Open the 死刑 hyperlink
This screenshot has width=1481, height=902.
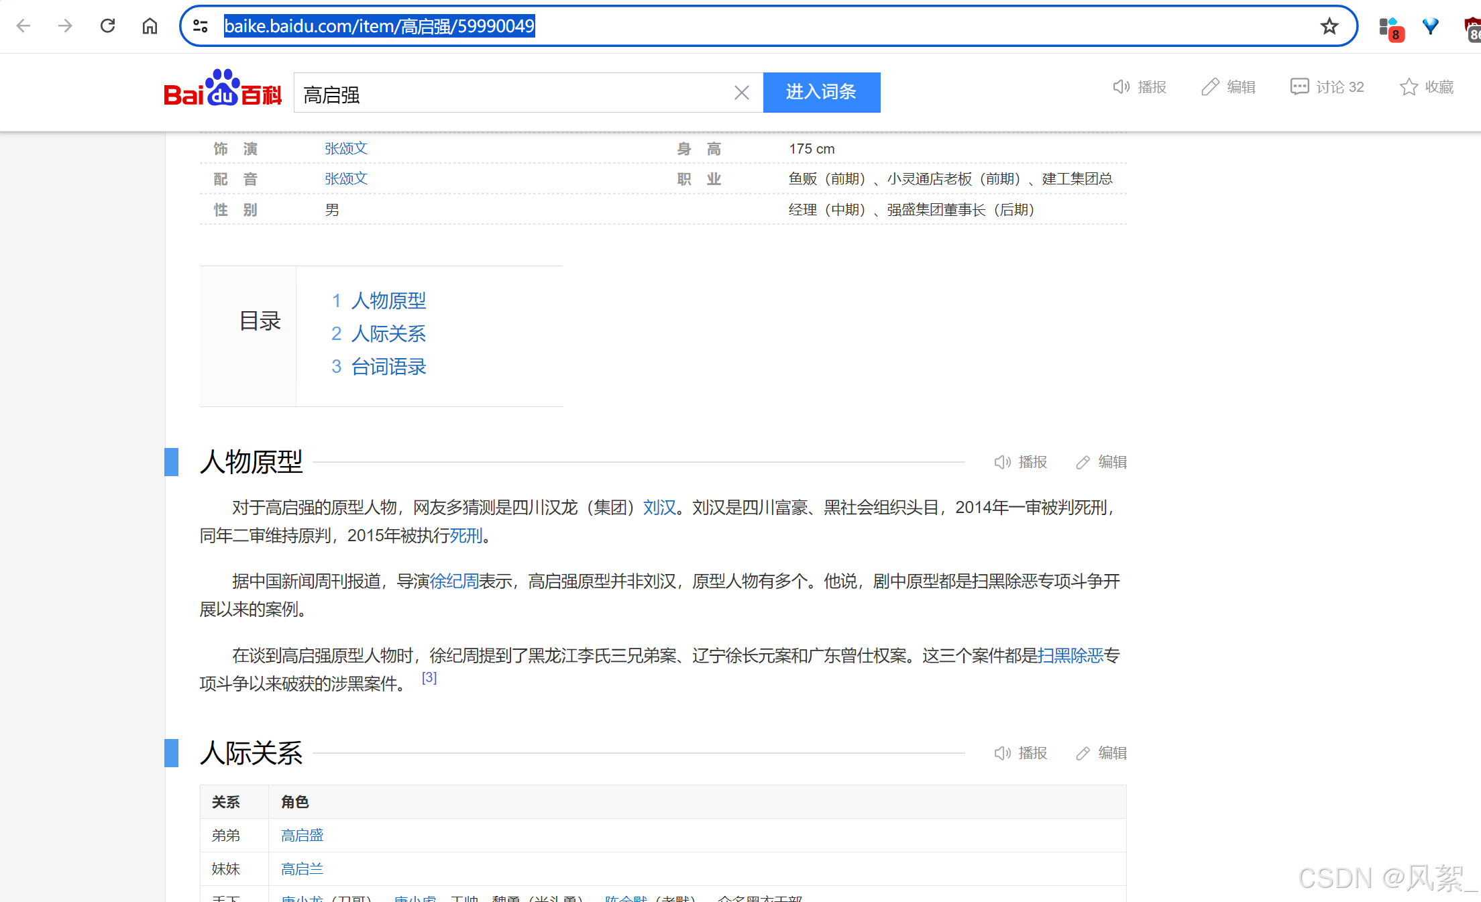pyautogui.click(x=466, y=536)
